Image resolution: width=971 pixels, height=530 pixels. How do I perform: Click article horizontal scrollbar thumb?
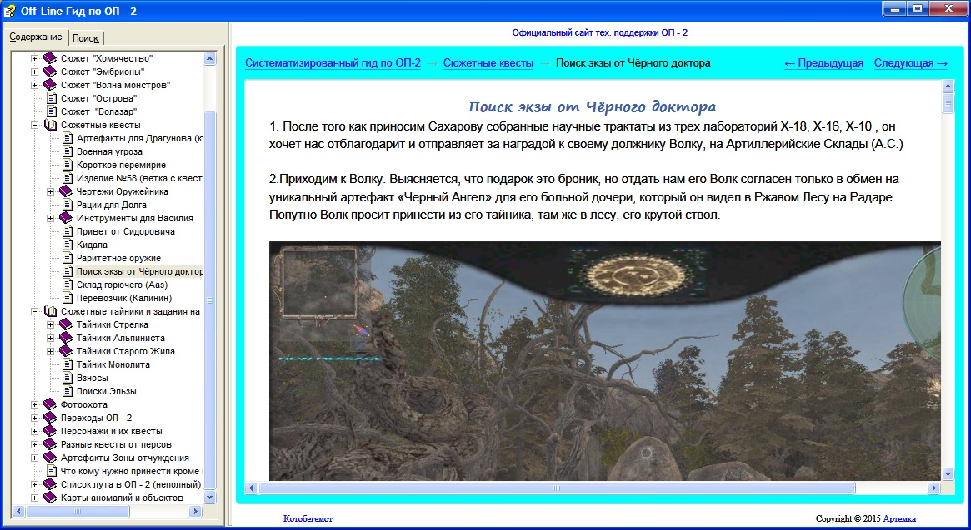(557, 488)
